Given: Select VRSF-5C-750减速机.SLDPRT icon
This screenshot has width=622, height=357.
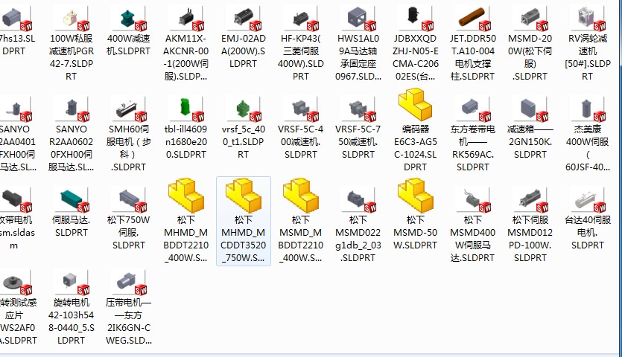Looking at the screenshot, I should point(358,109).
